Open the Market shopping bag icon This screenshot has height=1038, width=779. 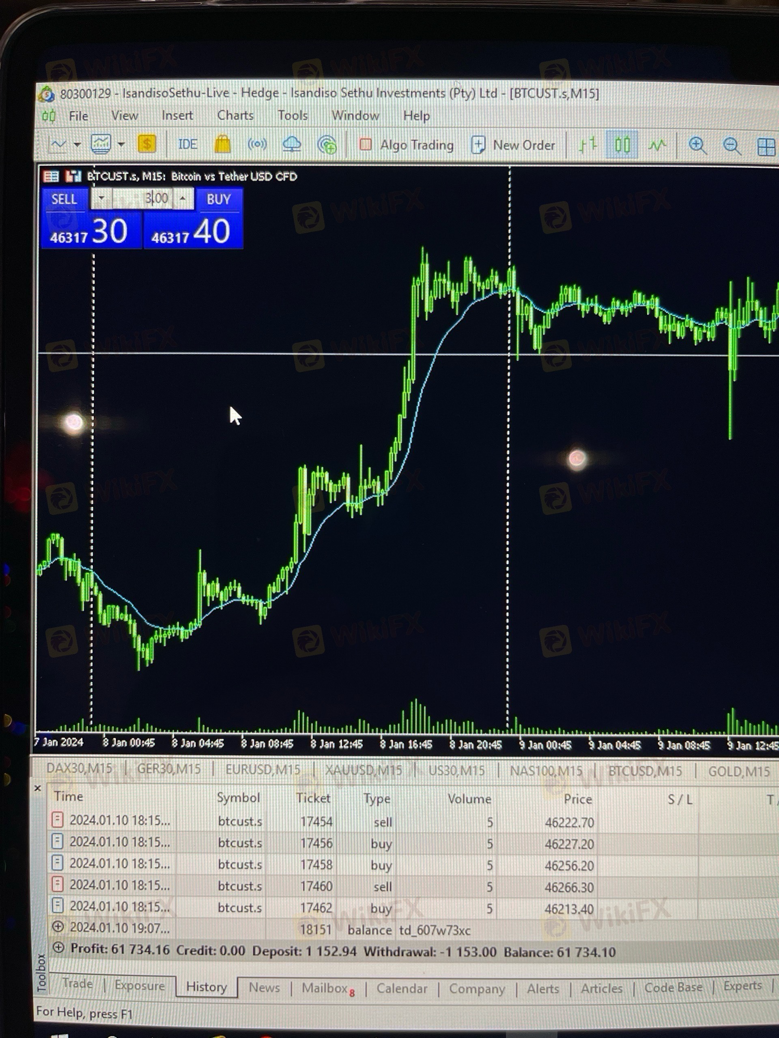click(x=222, y=144)
